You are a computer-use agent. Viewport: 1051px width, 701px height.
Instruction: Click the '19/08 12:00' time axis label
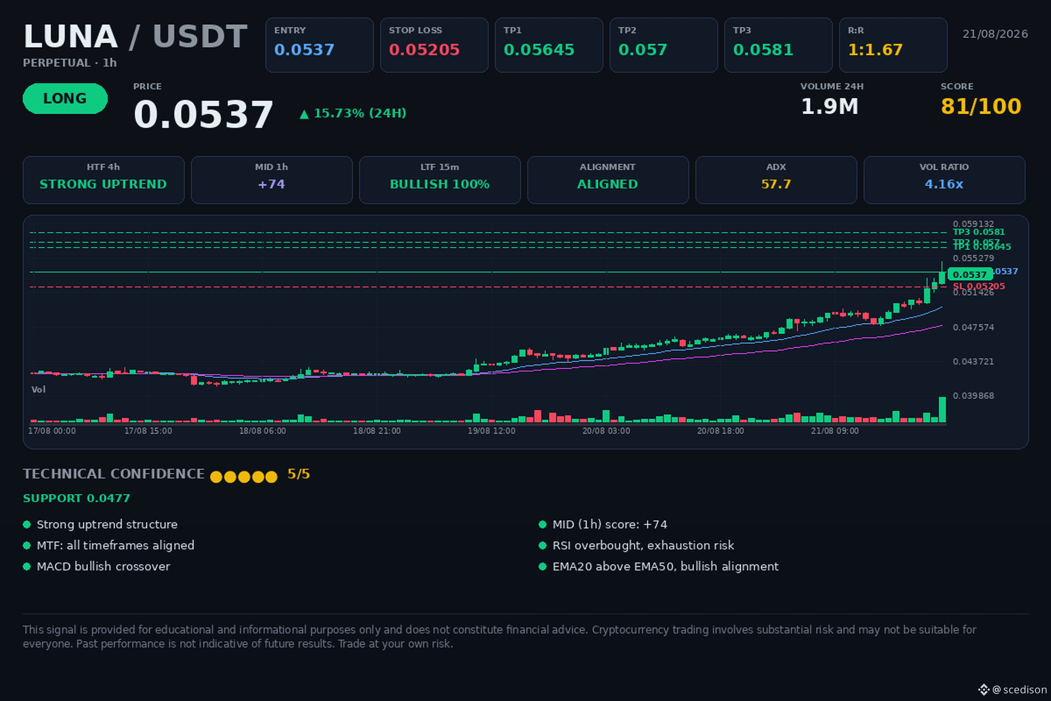(491, 431)
